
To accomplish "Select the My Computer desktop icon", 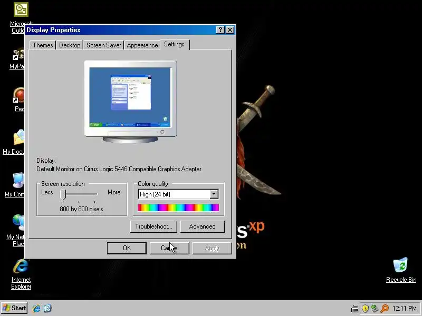I will [x=18, y=180].
